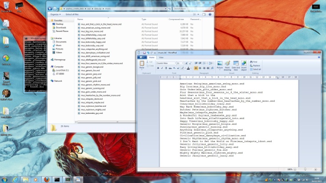Click the Paste button in WordPad
Screen dimensions: 326x183
tap(142, 65)
